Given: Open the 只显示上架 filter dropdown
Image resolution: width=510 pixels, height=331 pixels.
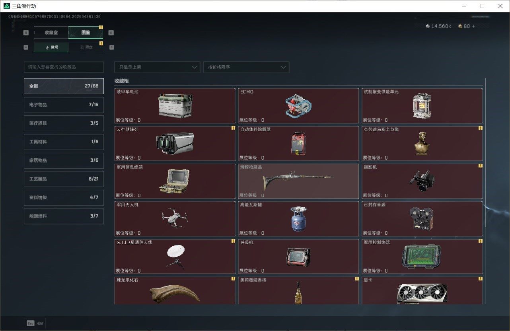Looking at the screenshot, I should (x=157, y=67).
